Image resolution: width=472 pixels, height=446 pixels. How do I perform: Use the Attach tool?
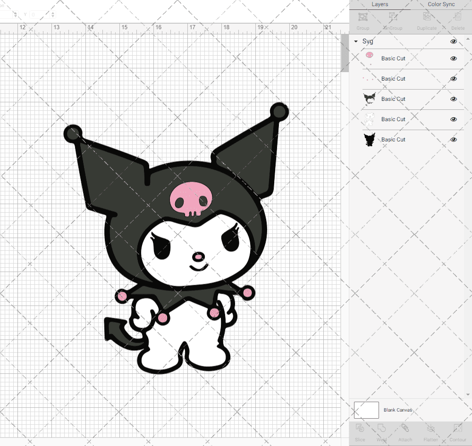[405, 432]
